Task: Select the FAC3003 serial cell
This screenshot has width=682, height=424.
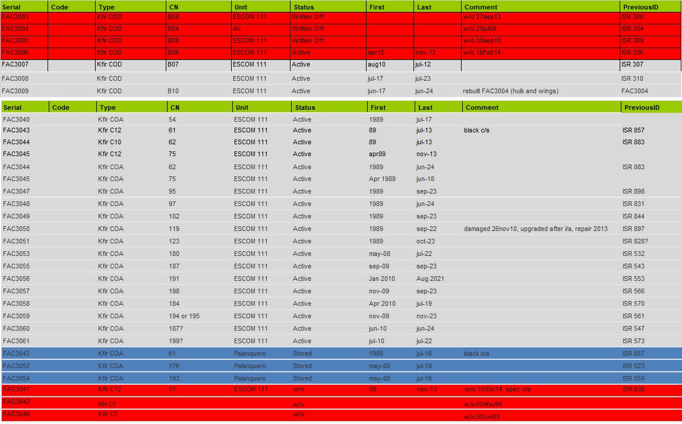Action: pyautogui.click(x=15, y=17)
